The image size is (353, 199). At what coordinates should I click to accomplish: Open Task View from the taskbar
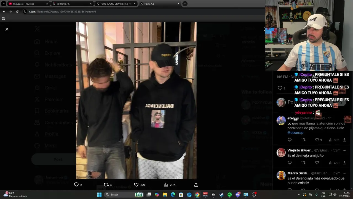click(149, 195)
